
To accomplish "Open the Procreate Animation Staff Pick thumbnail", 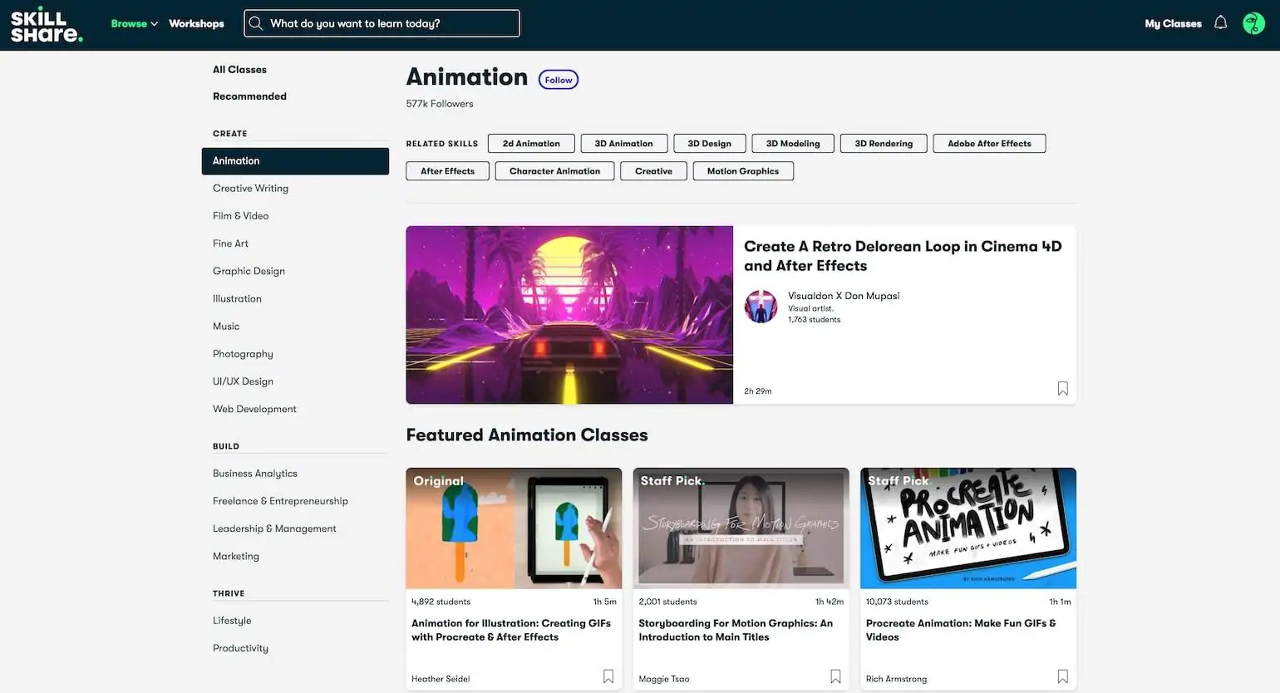I will point(968,528).
